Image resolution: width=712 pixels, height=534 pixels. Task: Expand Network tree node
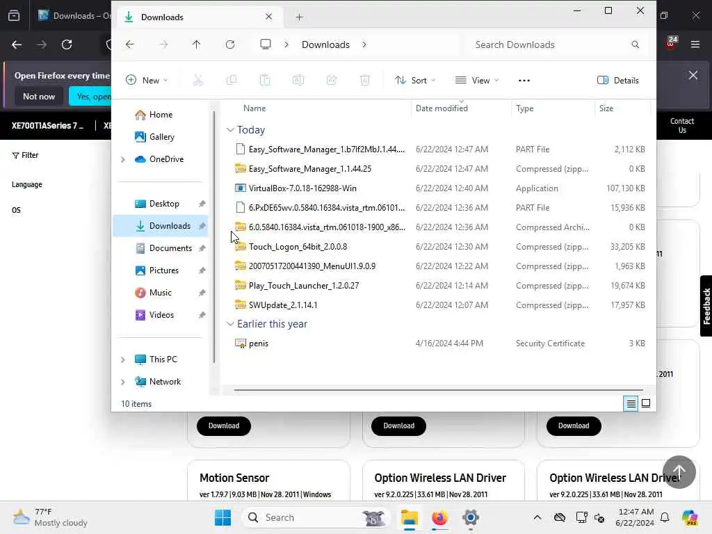[122, 382]
